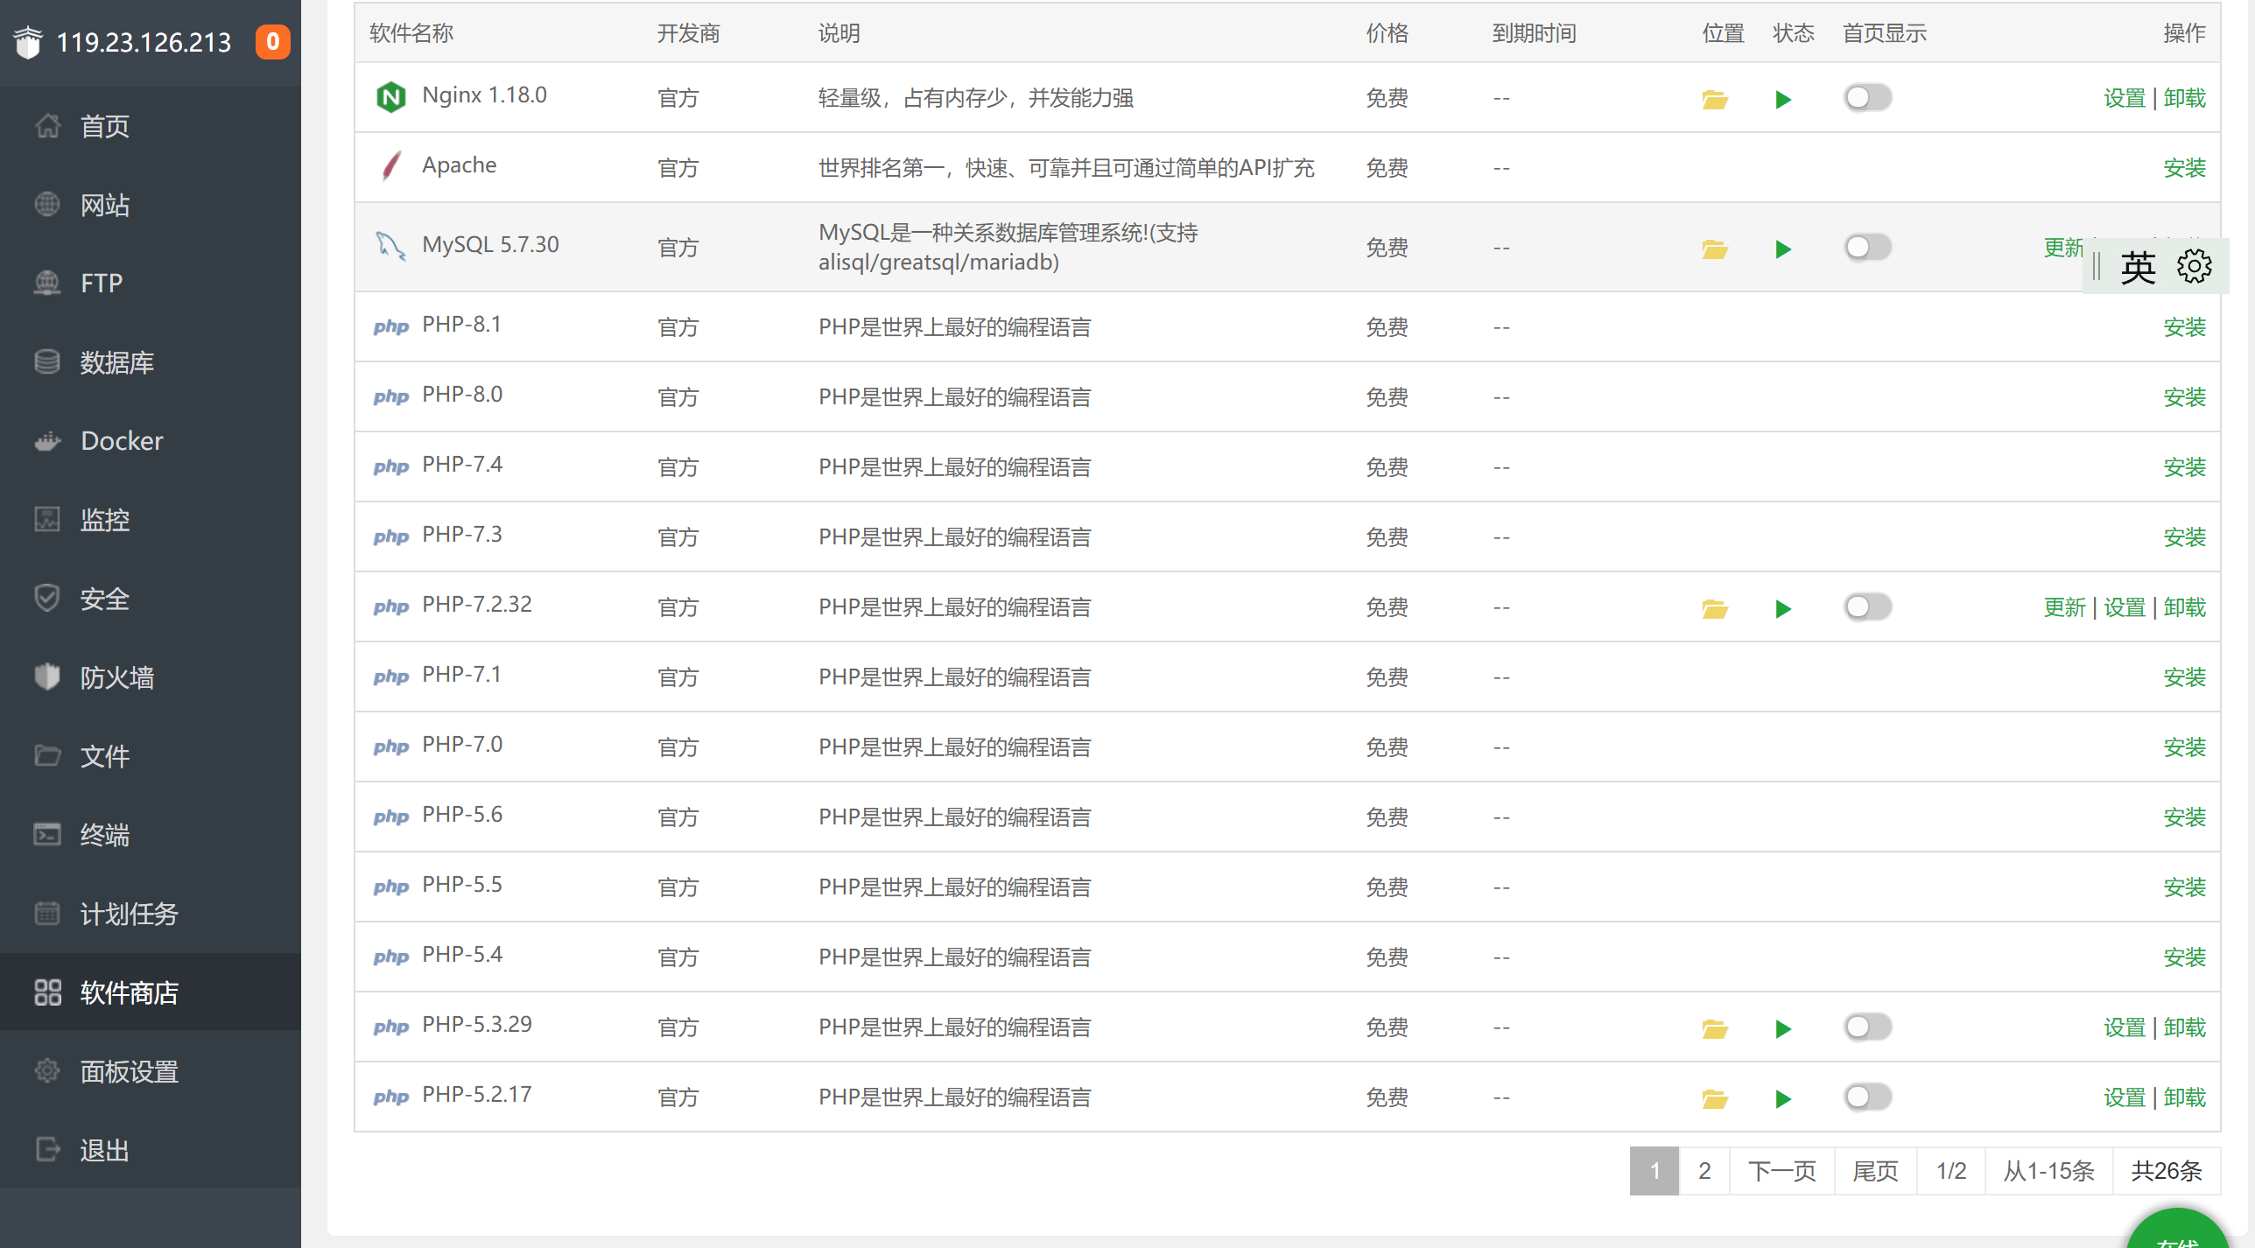2255x1248 pixels.
Task: Open the PHP-7.2.32 folder icon
Action: [x=1714, y=608]
